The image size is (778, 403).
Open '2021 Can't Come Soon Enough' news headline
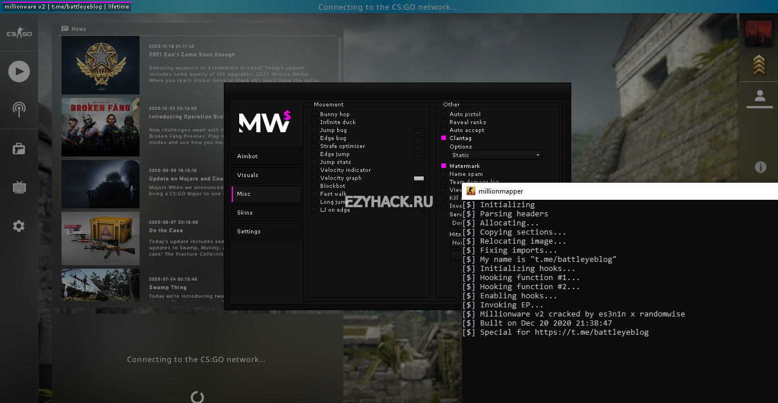click(x=192, y=55)
